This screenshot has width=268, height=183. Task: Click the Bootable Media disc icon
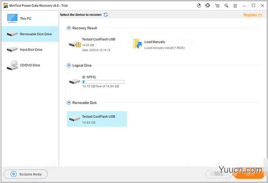click(14, 174)
